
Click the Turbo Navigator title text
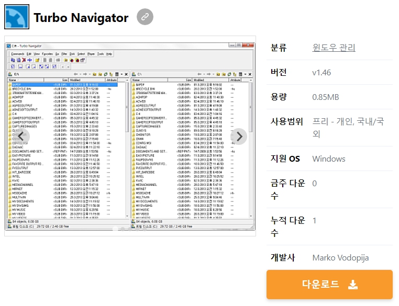pos(81,18)
